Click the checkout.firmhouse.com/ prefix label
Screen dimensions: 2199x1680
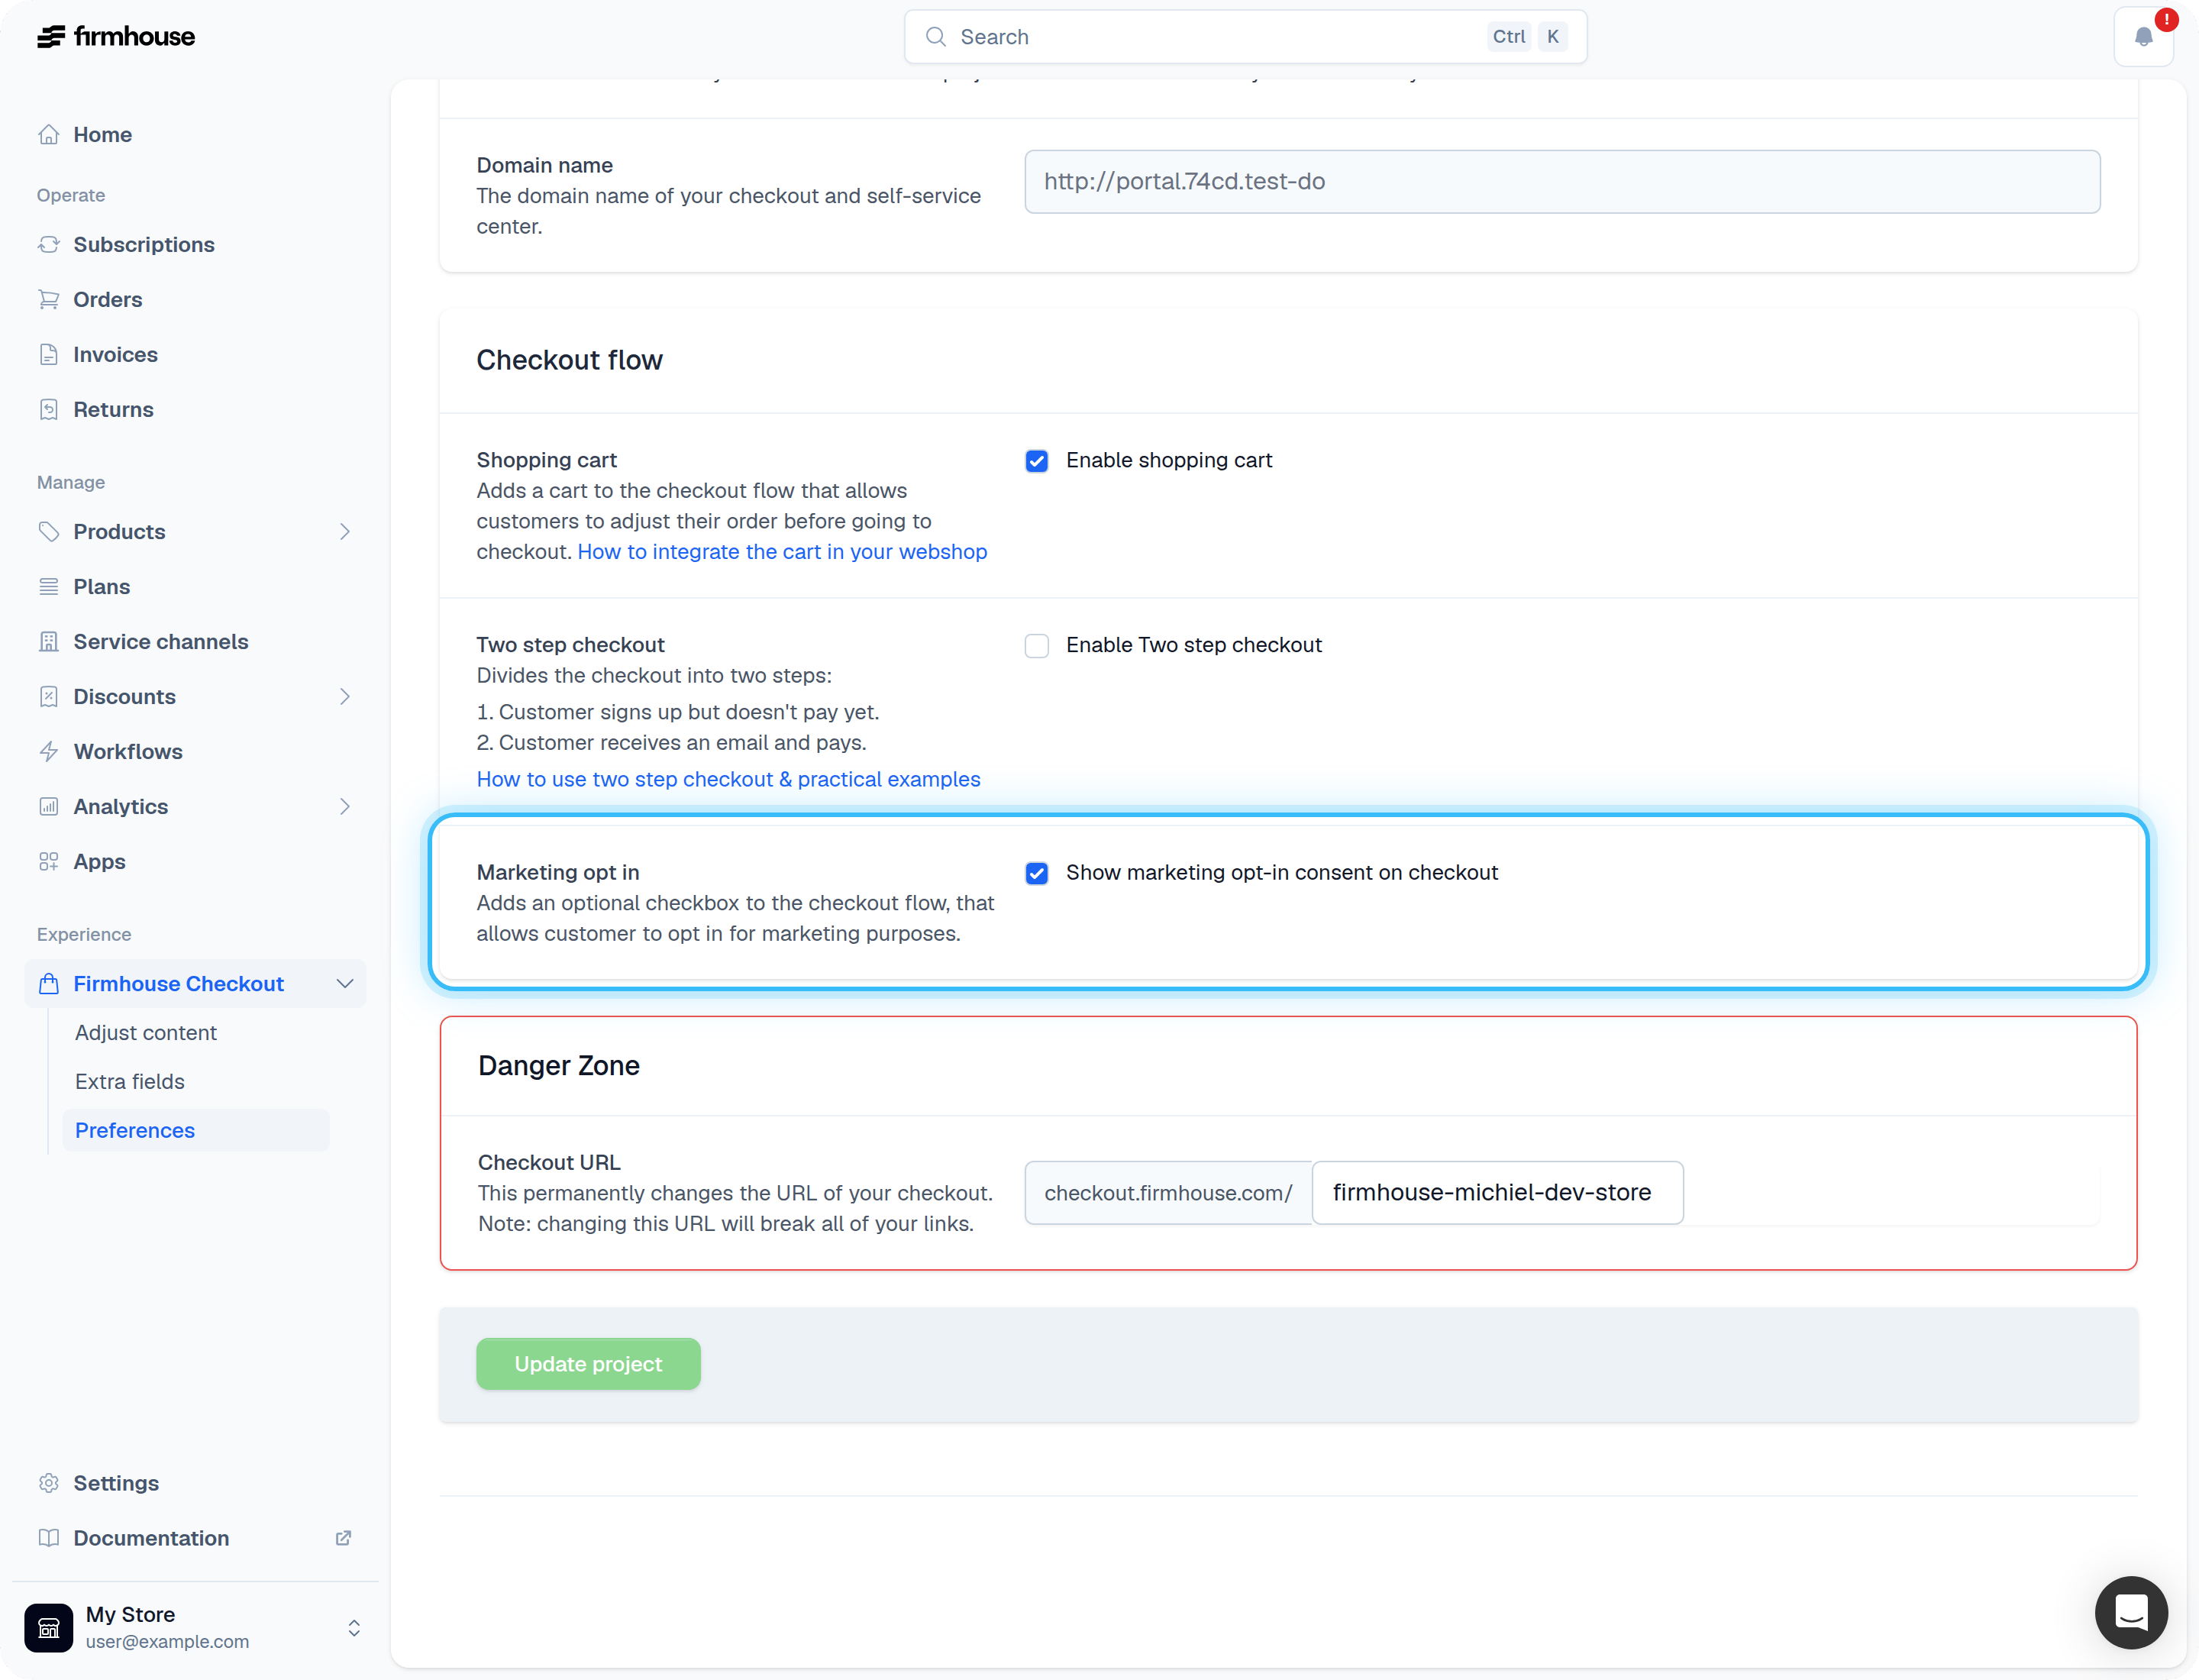tap(1168, 1192)
